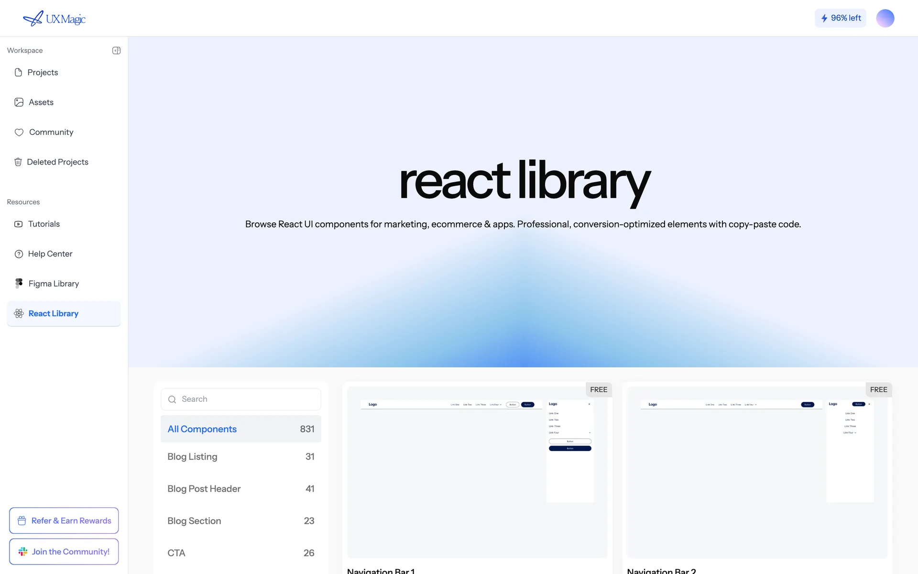Click FREE badge on Navigation Bar 1
The height and width of the screenshot is (574, 918).
(599, 389)
